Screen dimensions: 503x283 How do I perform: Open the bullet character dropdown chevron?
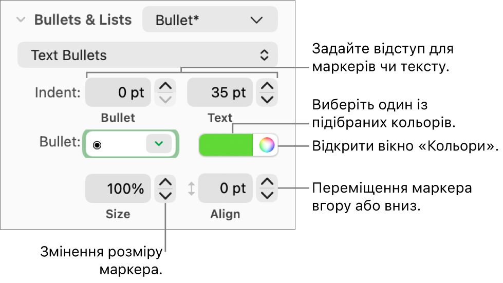pyautogui.click(x=158, y=144)
